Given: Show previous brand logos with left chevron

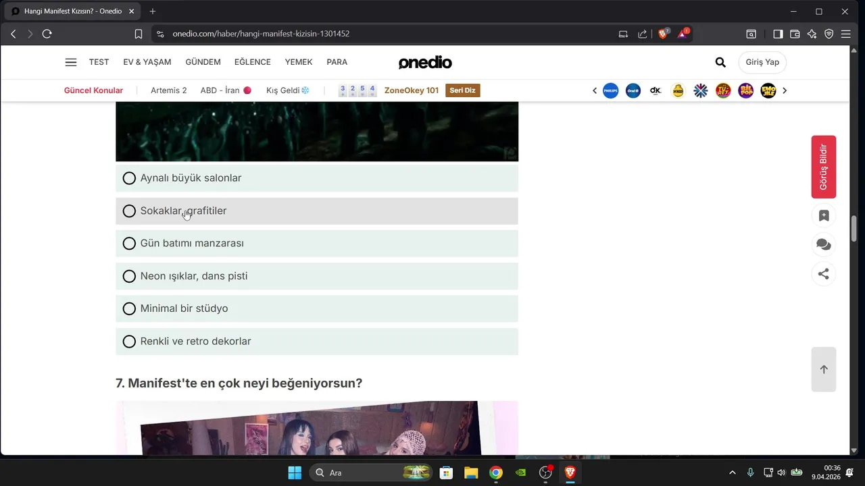Looking at the screenshot, I should [x=595, y=90].
